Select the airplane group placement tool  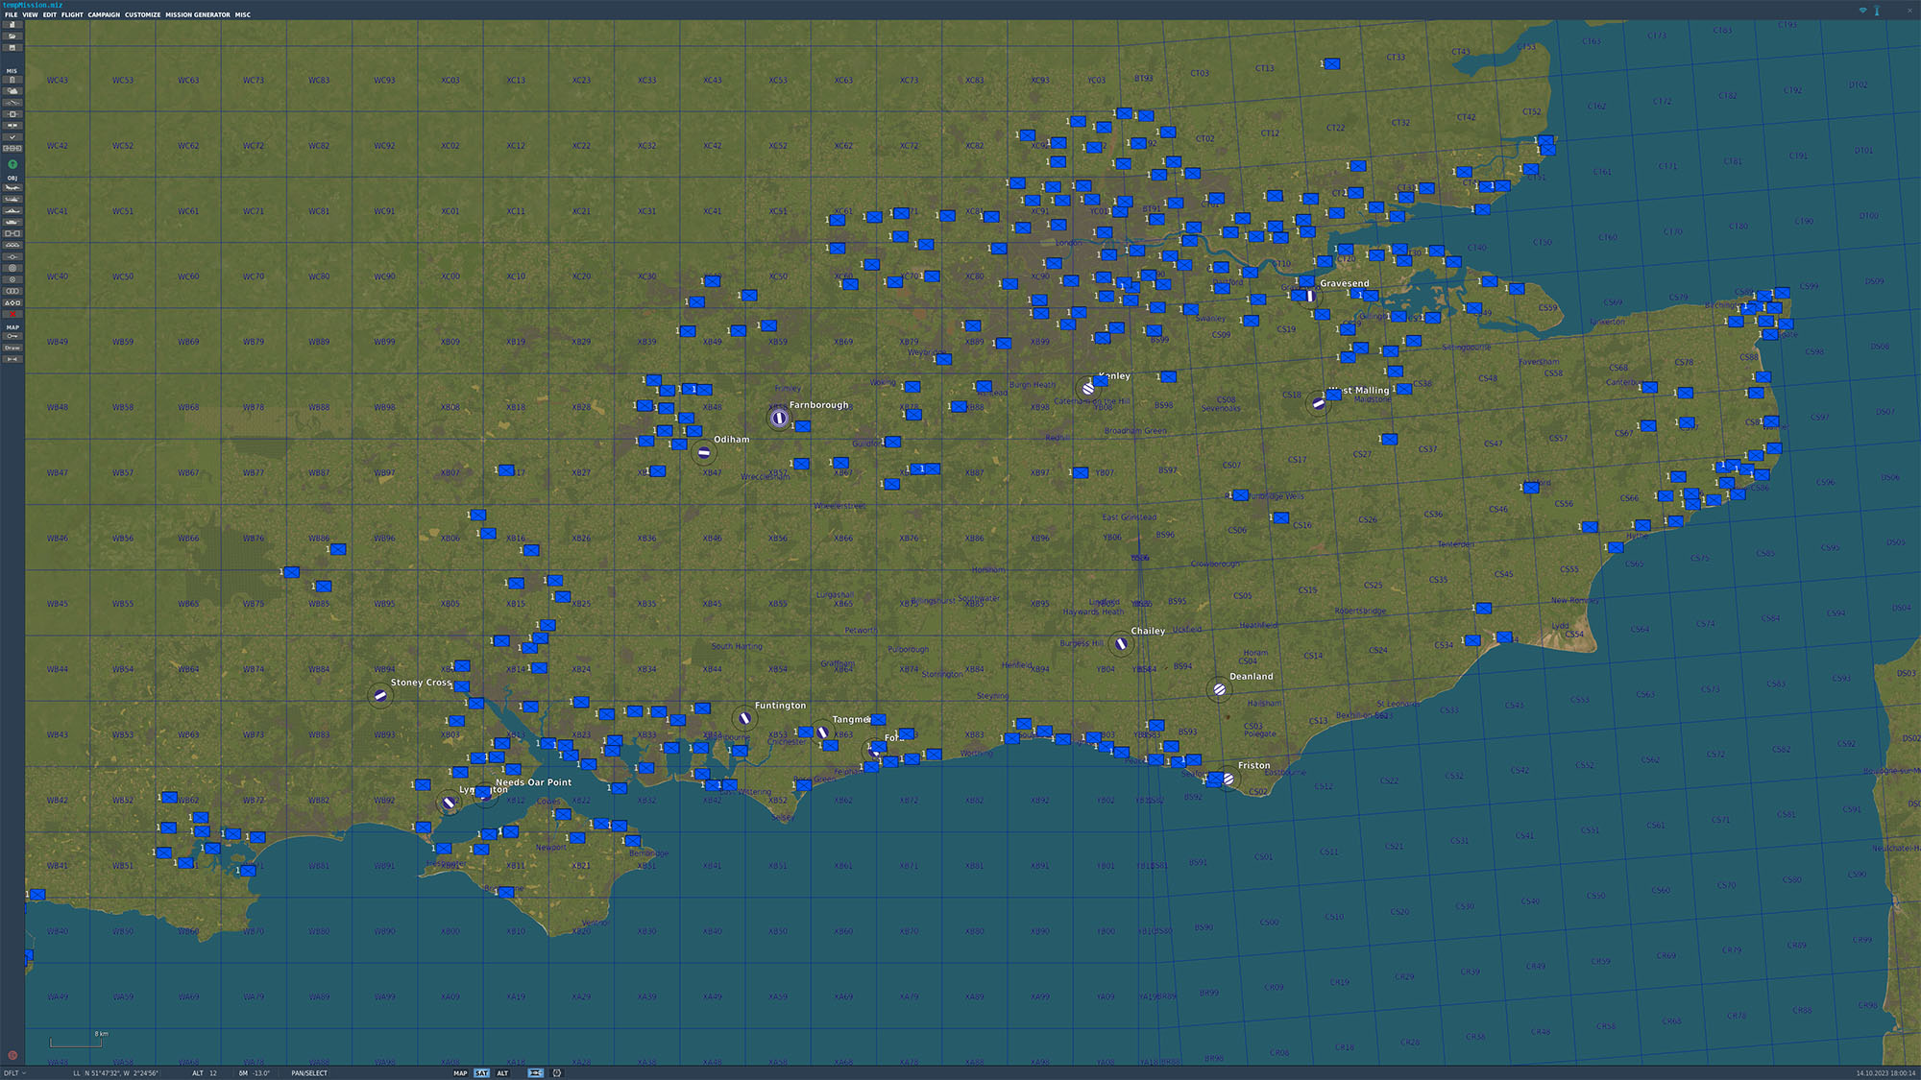coord(12,187)
